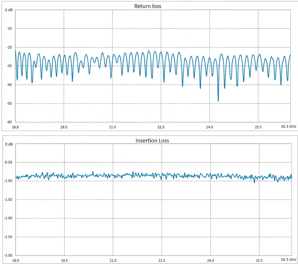
Task: Click the Return loss chart title
Action: coord(148,6)
